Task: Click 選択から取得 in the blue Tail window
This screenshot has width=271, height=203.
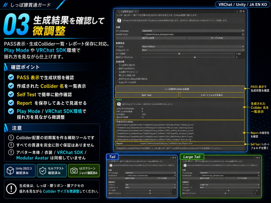Action: (x=129, y=178)
